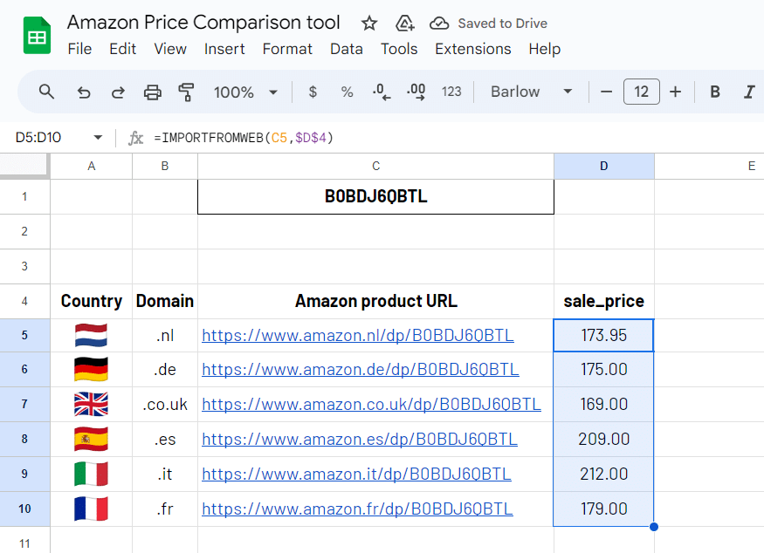Increase the font size with plus
The image size is (764, 553).
pos(675,92)
